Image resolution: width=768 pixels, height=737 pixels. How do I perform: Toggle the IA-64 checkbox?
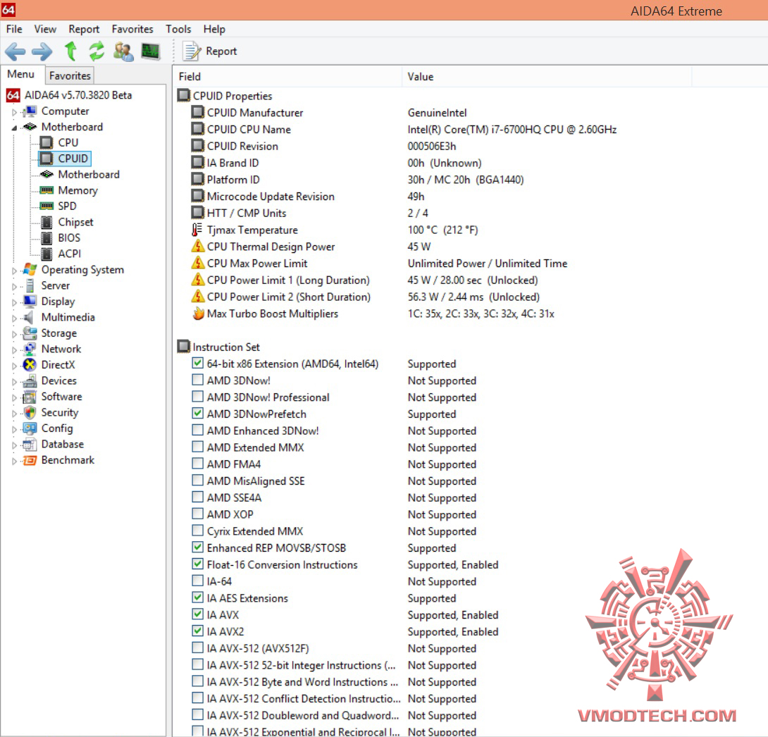(197, 581)
